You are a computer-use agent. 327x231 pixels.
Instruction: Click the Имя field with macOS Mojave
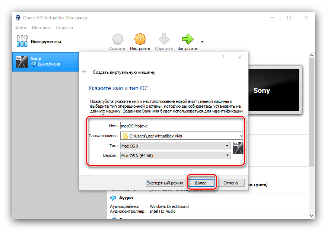pos(182,126)
